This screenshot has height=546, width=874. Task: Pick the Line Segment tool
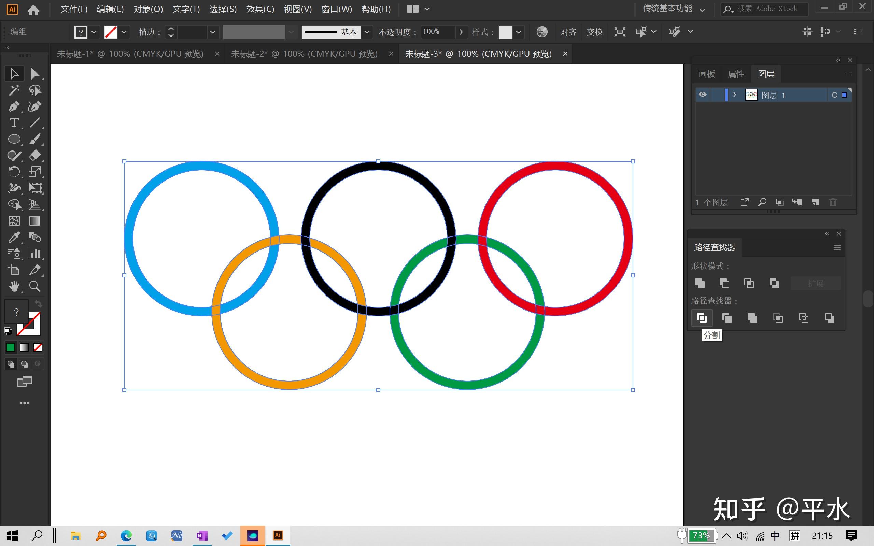tap(35, 123)
